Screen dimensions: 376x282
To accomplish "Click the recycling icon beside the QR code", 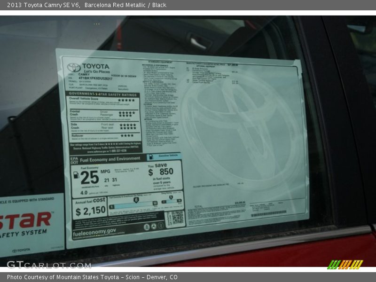I will click(154, 226).
